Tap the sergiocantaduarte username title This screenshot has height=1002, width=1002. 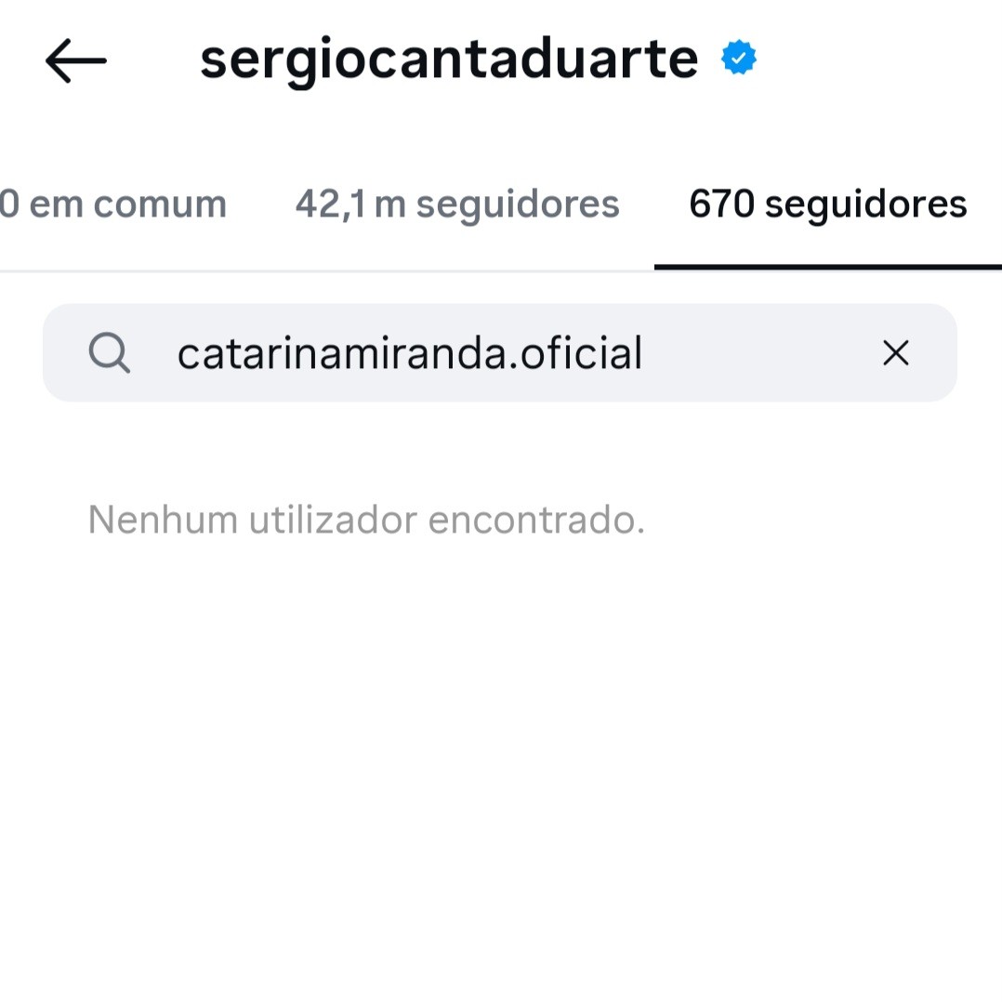(449, 59)
